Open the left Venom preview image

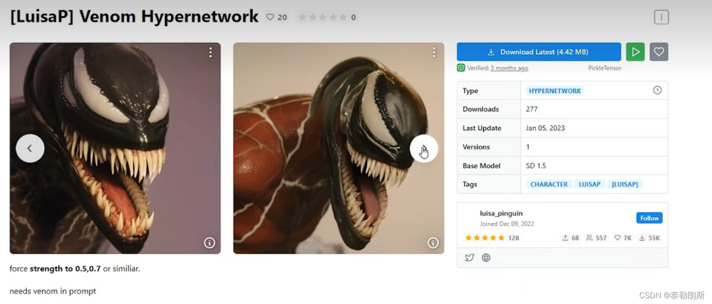[115, 148]
